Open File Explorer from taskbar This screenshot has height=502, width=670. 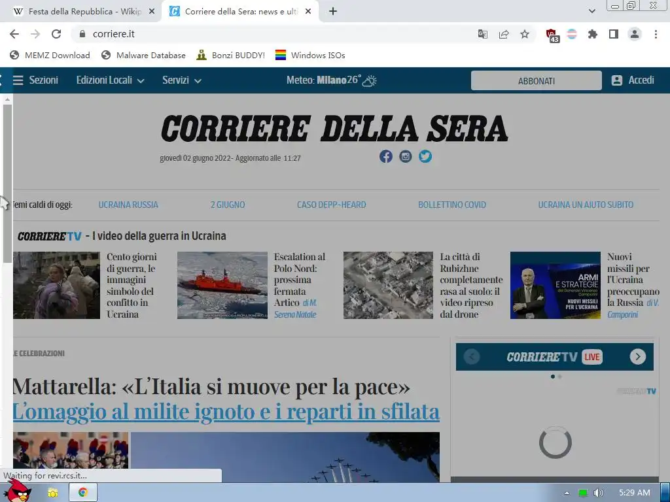point(53,493)
